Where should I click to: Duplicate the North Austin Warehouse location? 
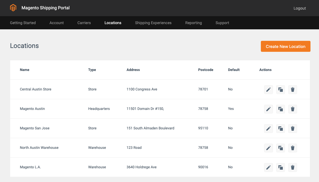click(x=281, y=148)
